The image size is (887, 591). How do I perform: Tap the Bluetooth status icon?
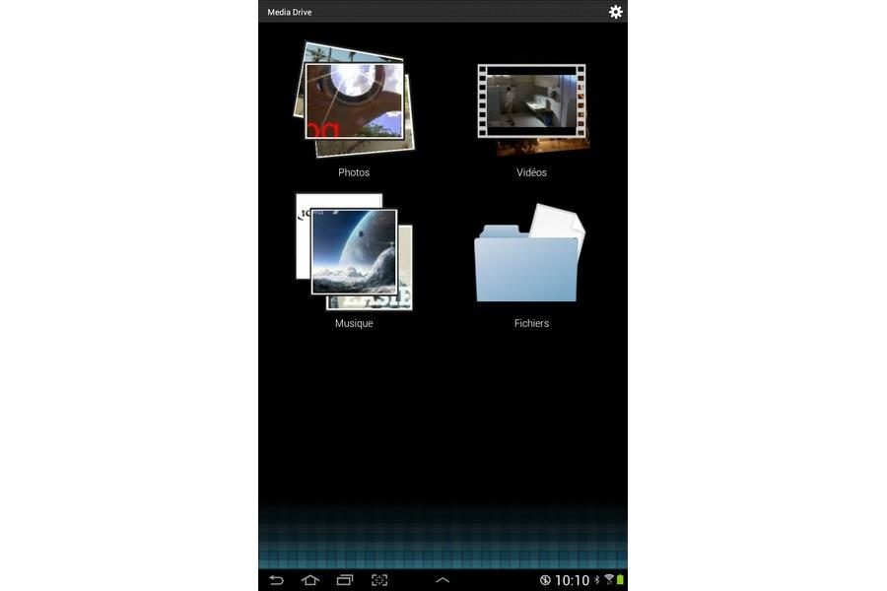tap(597, 580)
